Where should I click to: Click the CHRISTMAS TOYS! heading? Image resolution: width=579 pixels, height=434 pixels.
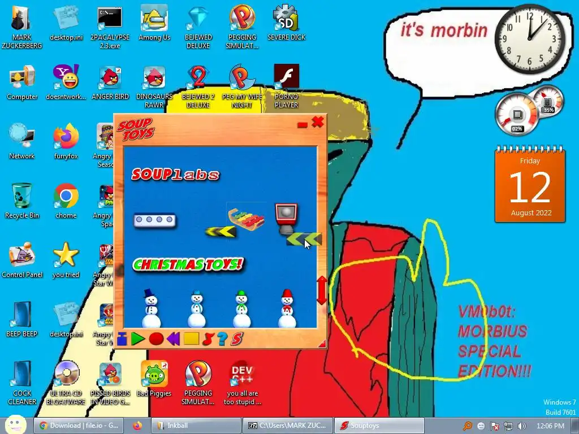(x=188, y=264)
